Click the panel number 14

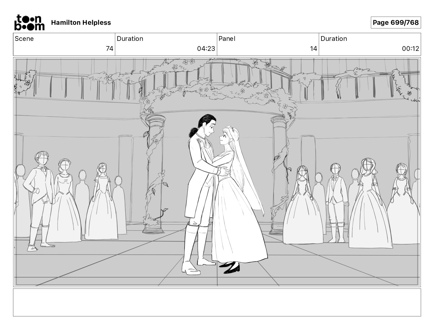313,49
